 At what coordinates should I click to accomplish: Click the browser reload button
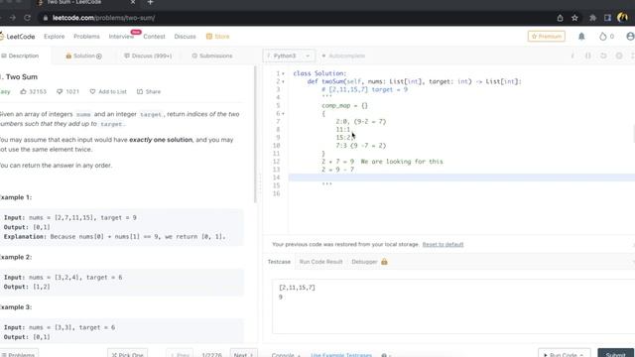[x=27, y=18]
